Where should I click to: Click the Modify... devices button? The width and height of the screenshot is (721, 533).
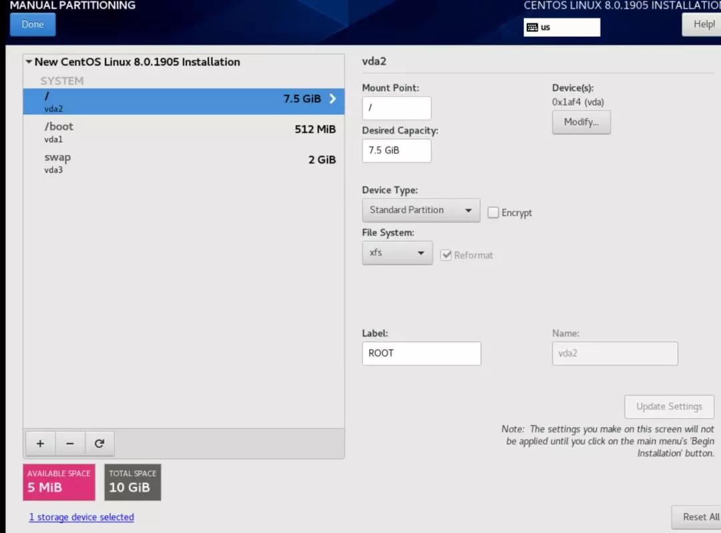581,122
